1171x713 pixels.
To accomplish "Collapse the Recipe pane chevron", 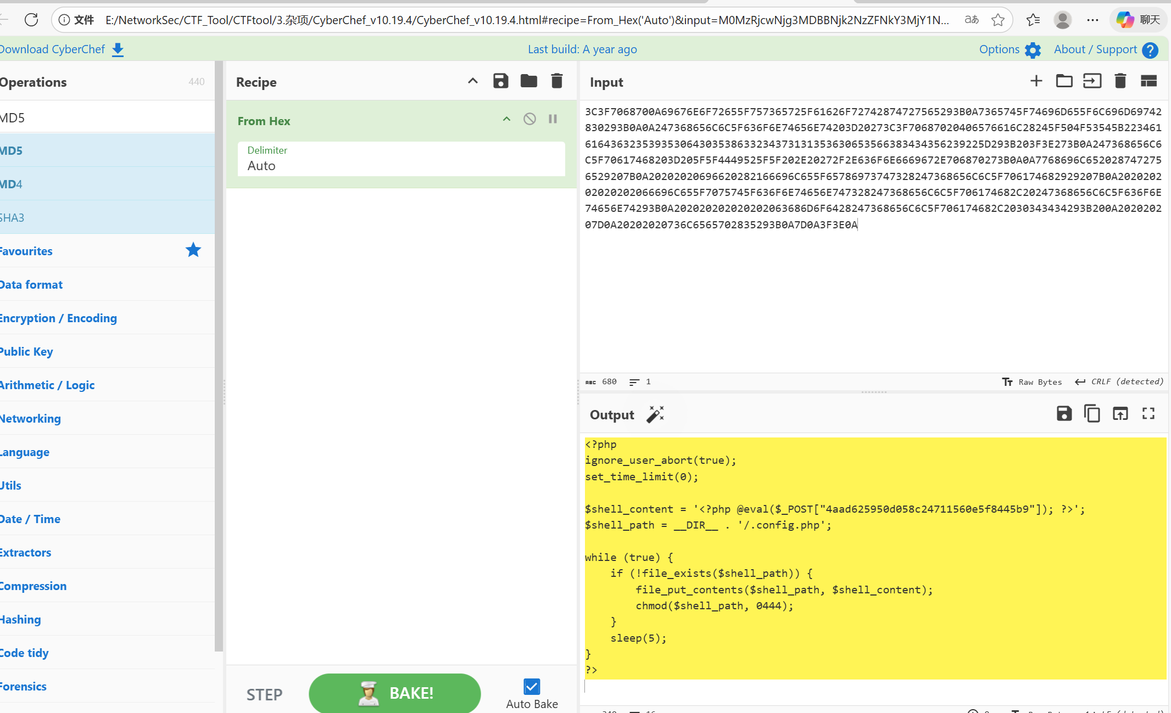I will (x=472, y=81).
